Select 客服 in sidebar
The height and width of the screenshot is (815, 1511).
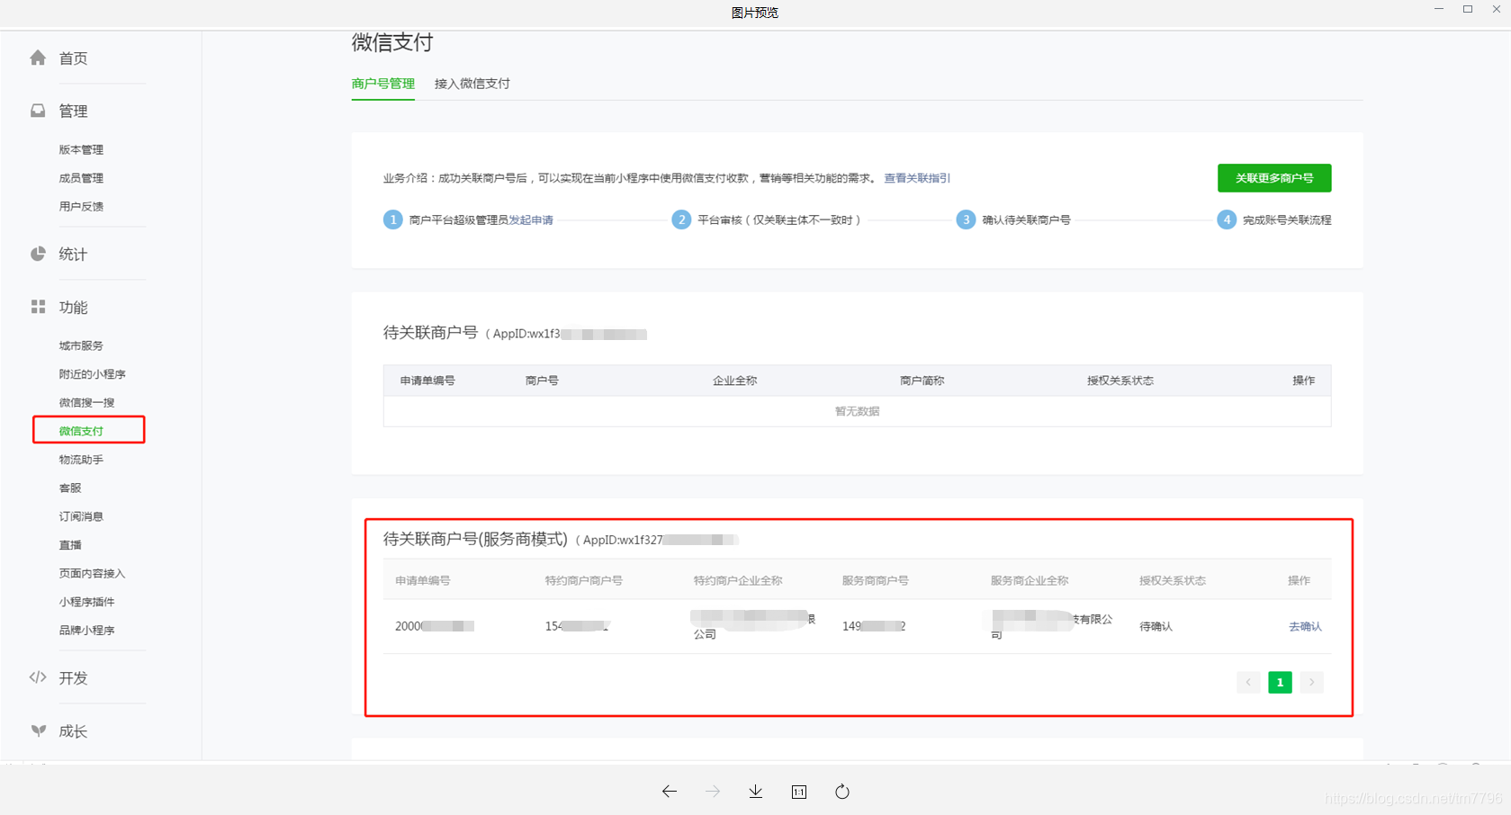(x=70, y=488)
